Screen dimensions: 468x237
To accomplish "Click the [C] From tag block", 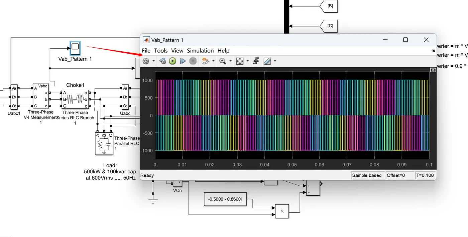I will [329, 26].
